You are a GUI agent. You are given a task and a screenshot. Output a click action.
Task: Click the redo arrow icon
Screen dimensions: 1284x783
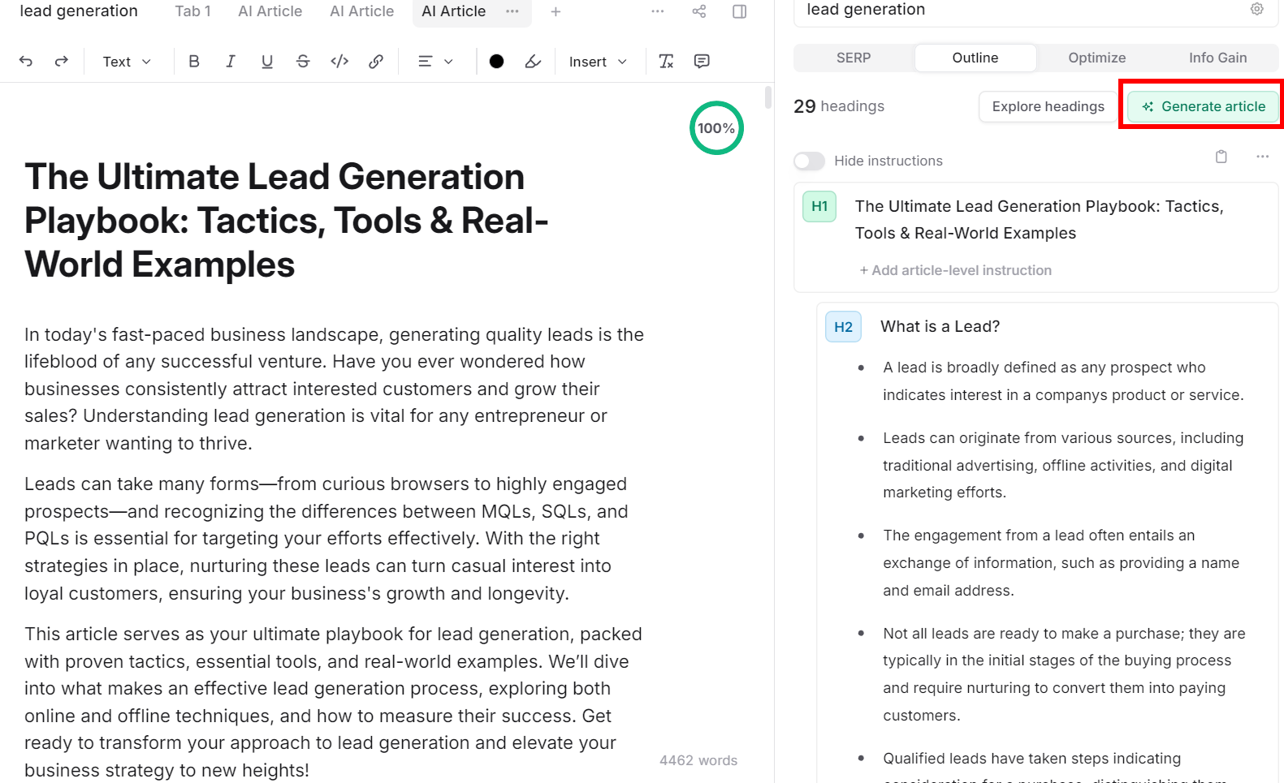click(x=62, y=61)
